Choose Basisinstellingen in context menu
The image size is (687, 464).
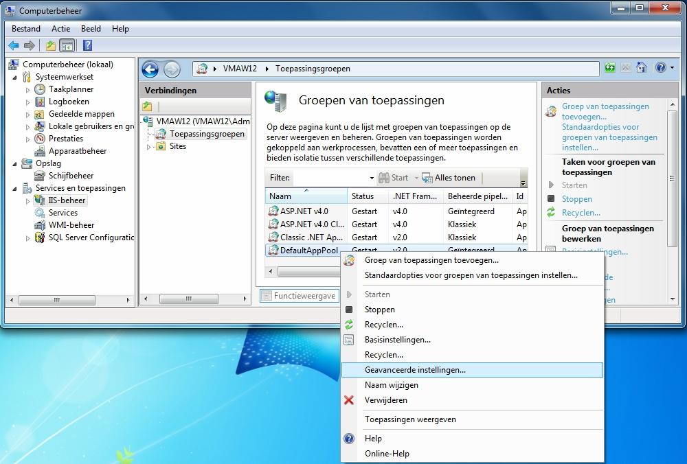pyautogui.click(x=473, y=340)
